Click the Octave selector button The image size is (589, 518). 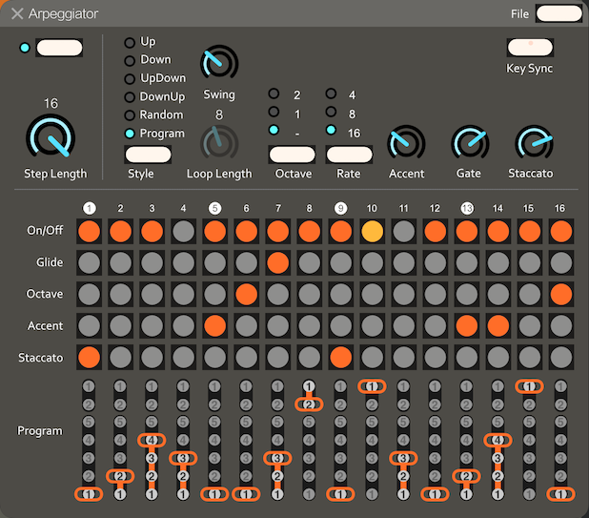(x=292, y=155)
